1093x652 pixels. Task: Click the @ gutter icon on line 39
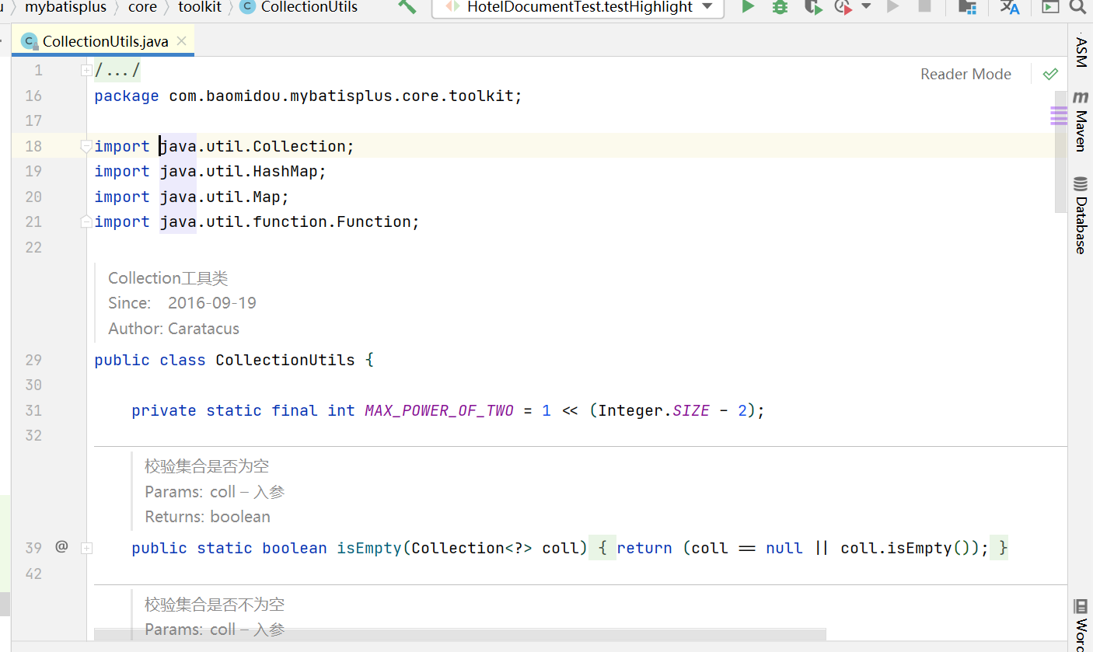[x=62, y=547]
